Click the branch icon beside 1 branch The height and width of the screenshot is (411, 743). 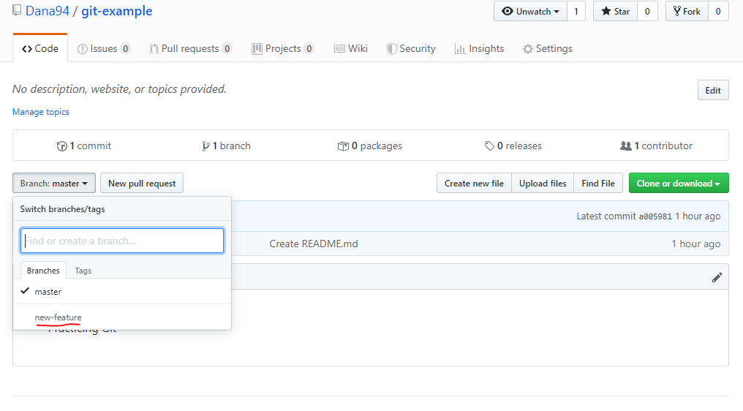(x=205, y=146)
